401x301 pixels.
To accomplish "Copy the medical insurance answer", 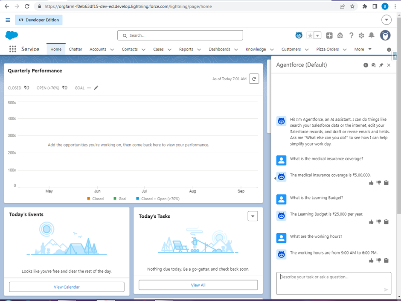I will (x=386, y=183).
